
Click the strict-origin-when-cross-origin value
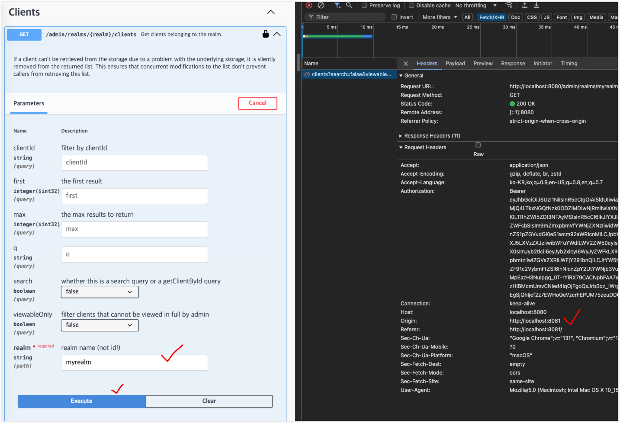pos(548,121)
